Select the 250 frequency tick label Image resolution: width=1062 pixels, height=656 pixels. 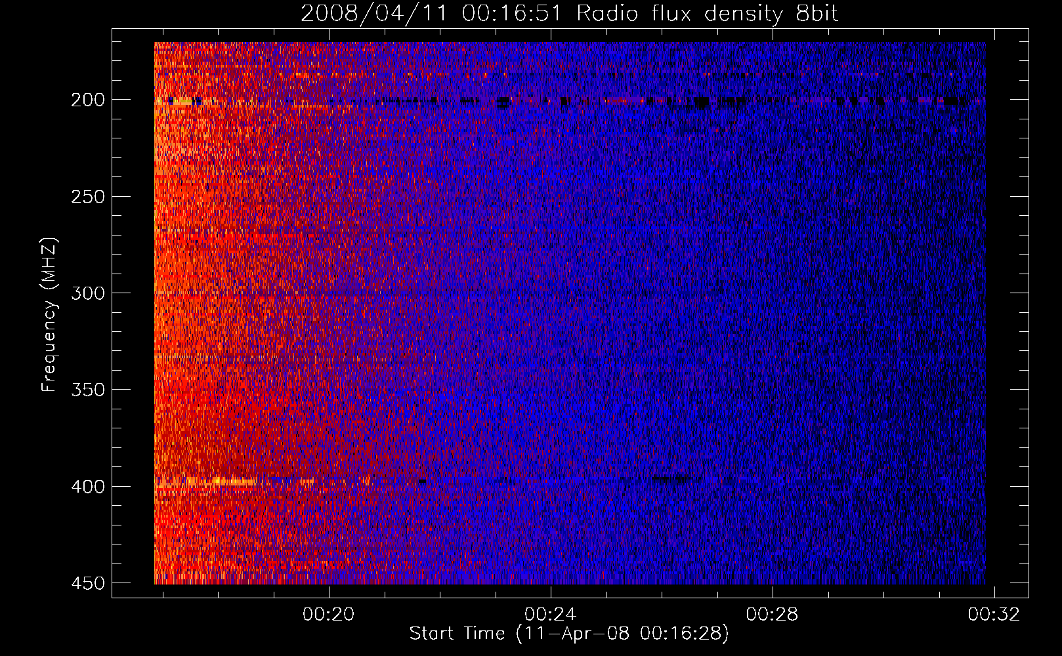(x=88, y=197)
